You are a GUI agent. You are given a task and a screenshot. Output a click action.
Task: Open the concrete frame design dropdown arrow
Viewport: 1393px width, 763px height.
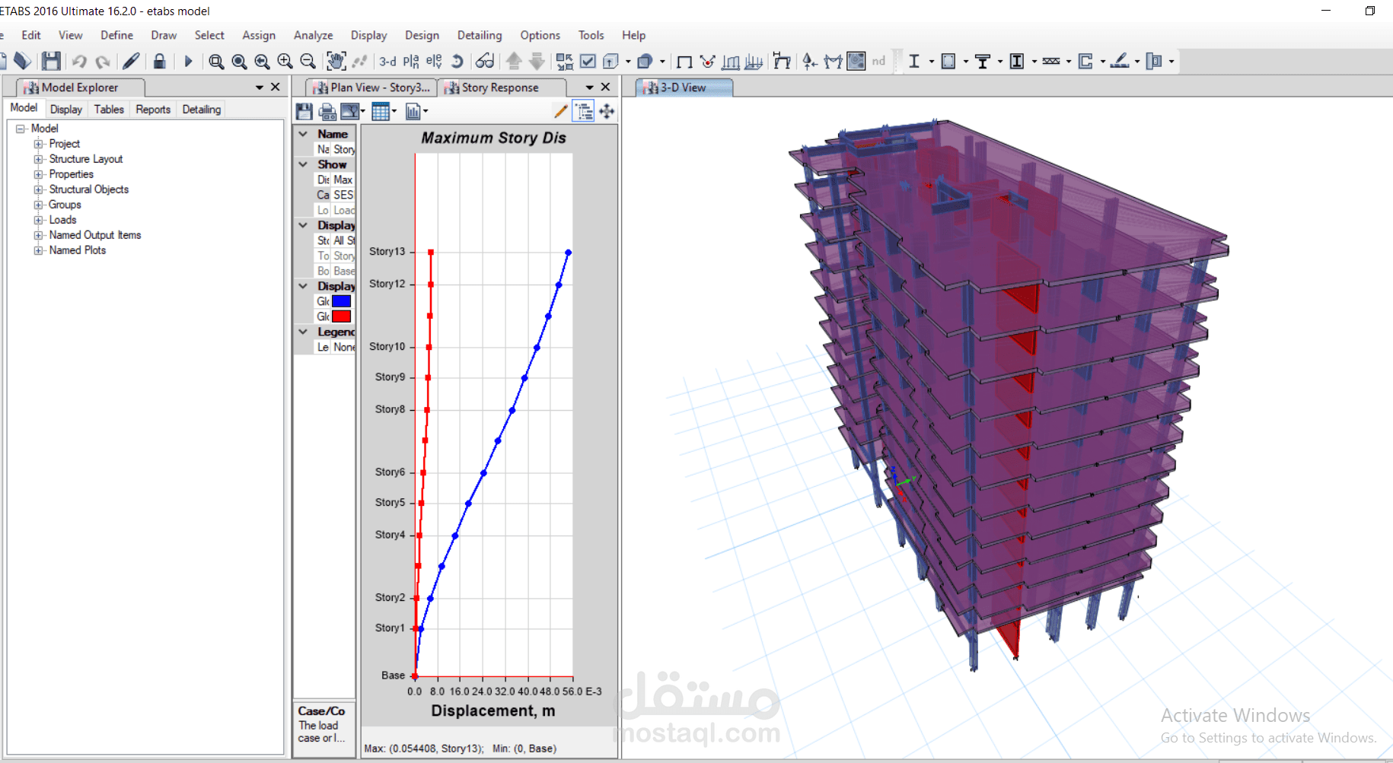click(x=966, y=62)
